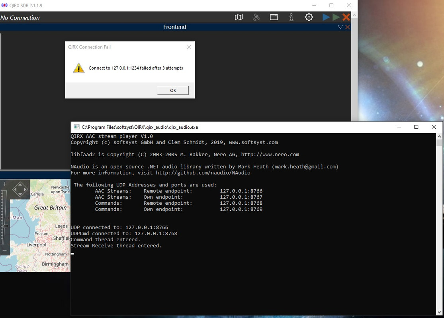
Task: Click the 'No Connection' status text
Action: pyautogui.click(x=20, y=17)
